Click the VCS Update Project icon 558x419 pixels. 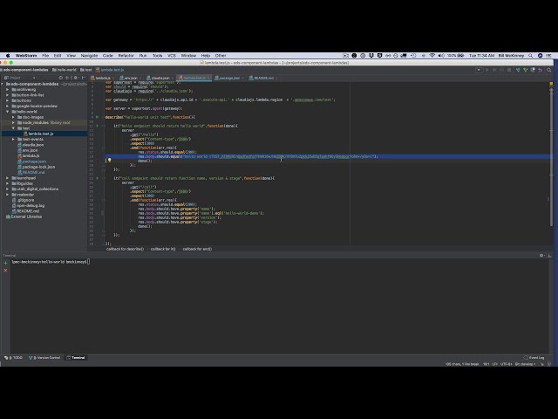[518, 70]
